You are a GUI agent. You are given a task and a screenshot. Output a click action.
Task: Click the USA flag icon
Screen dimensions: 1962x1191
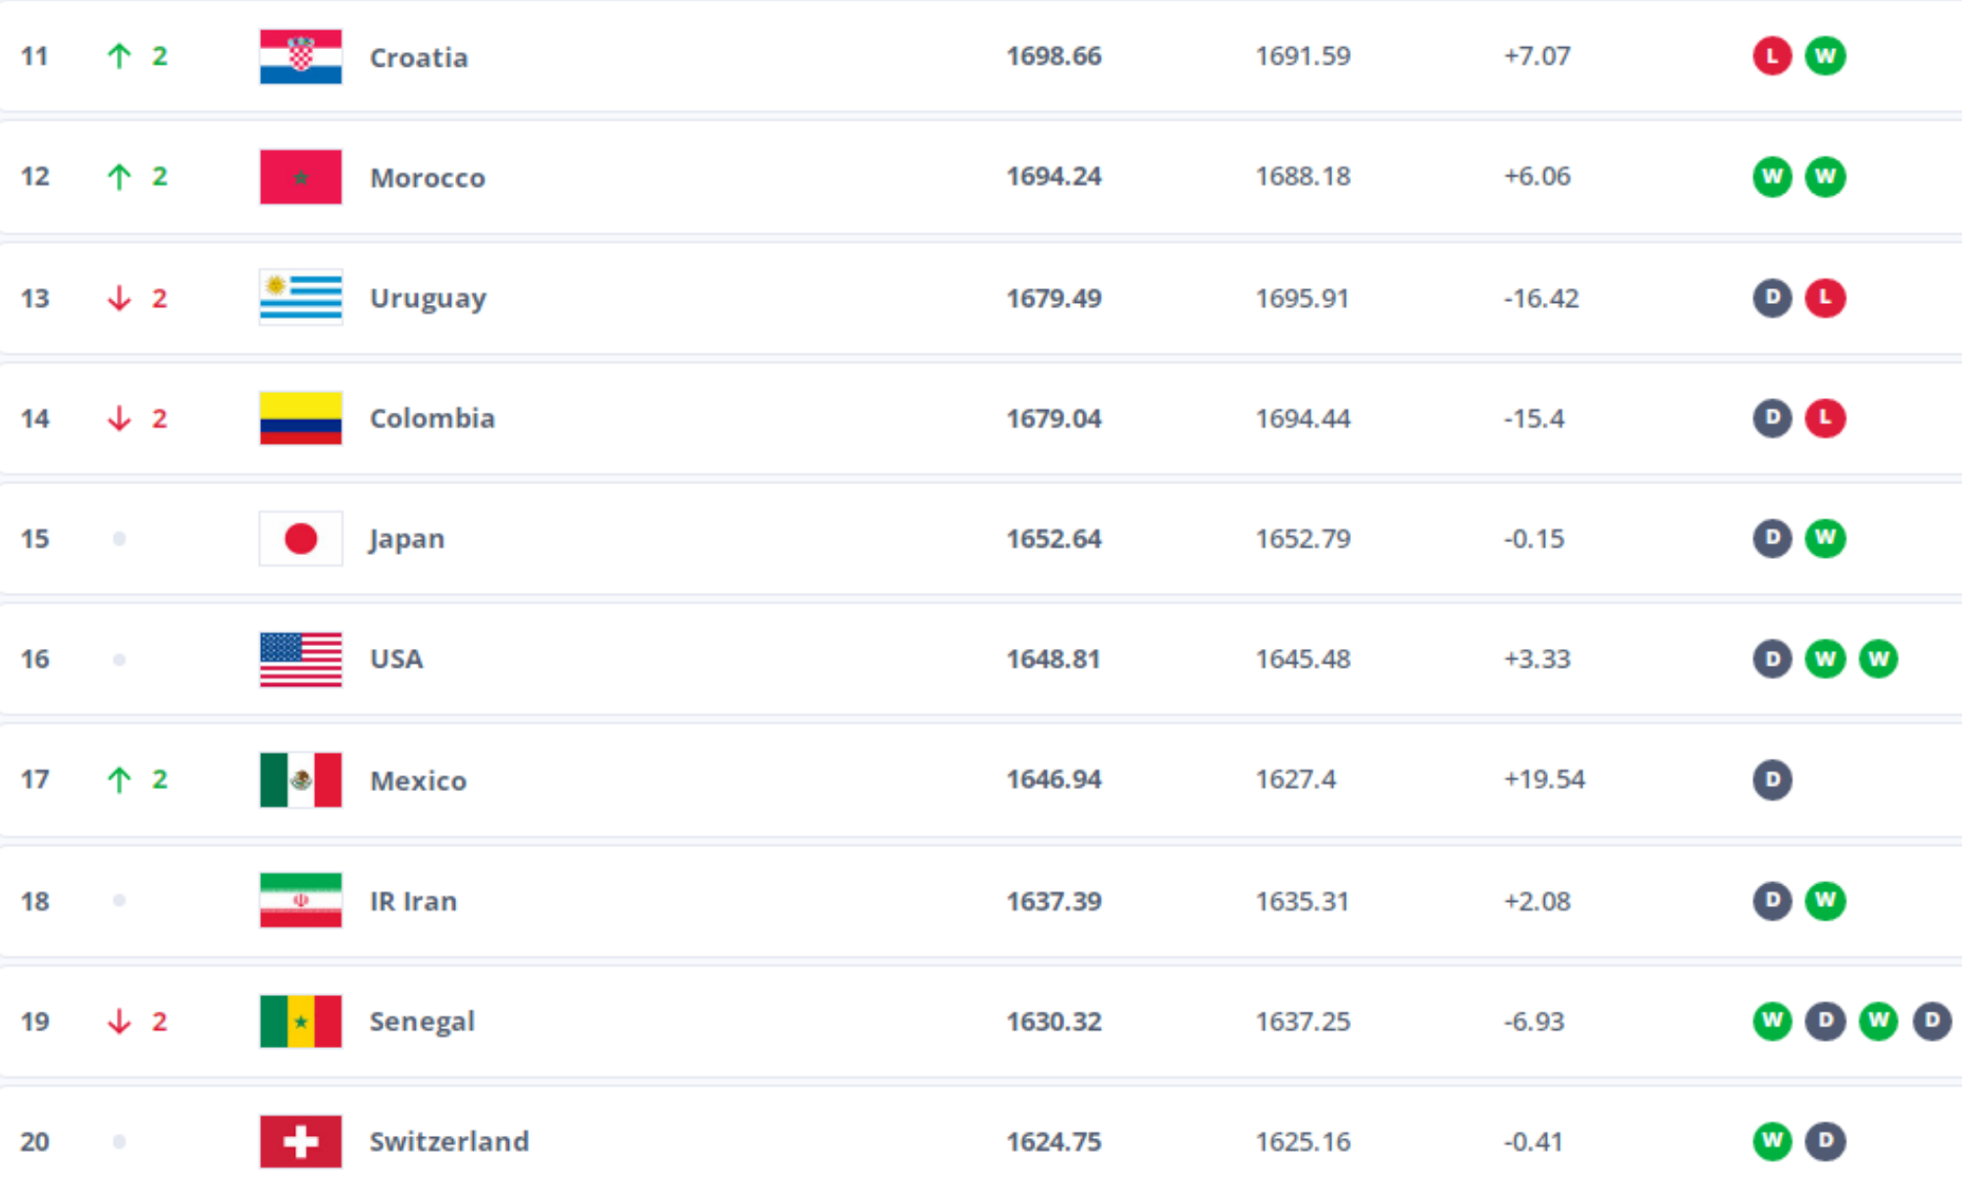[300, 659]
